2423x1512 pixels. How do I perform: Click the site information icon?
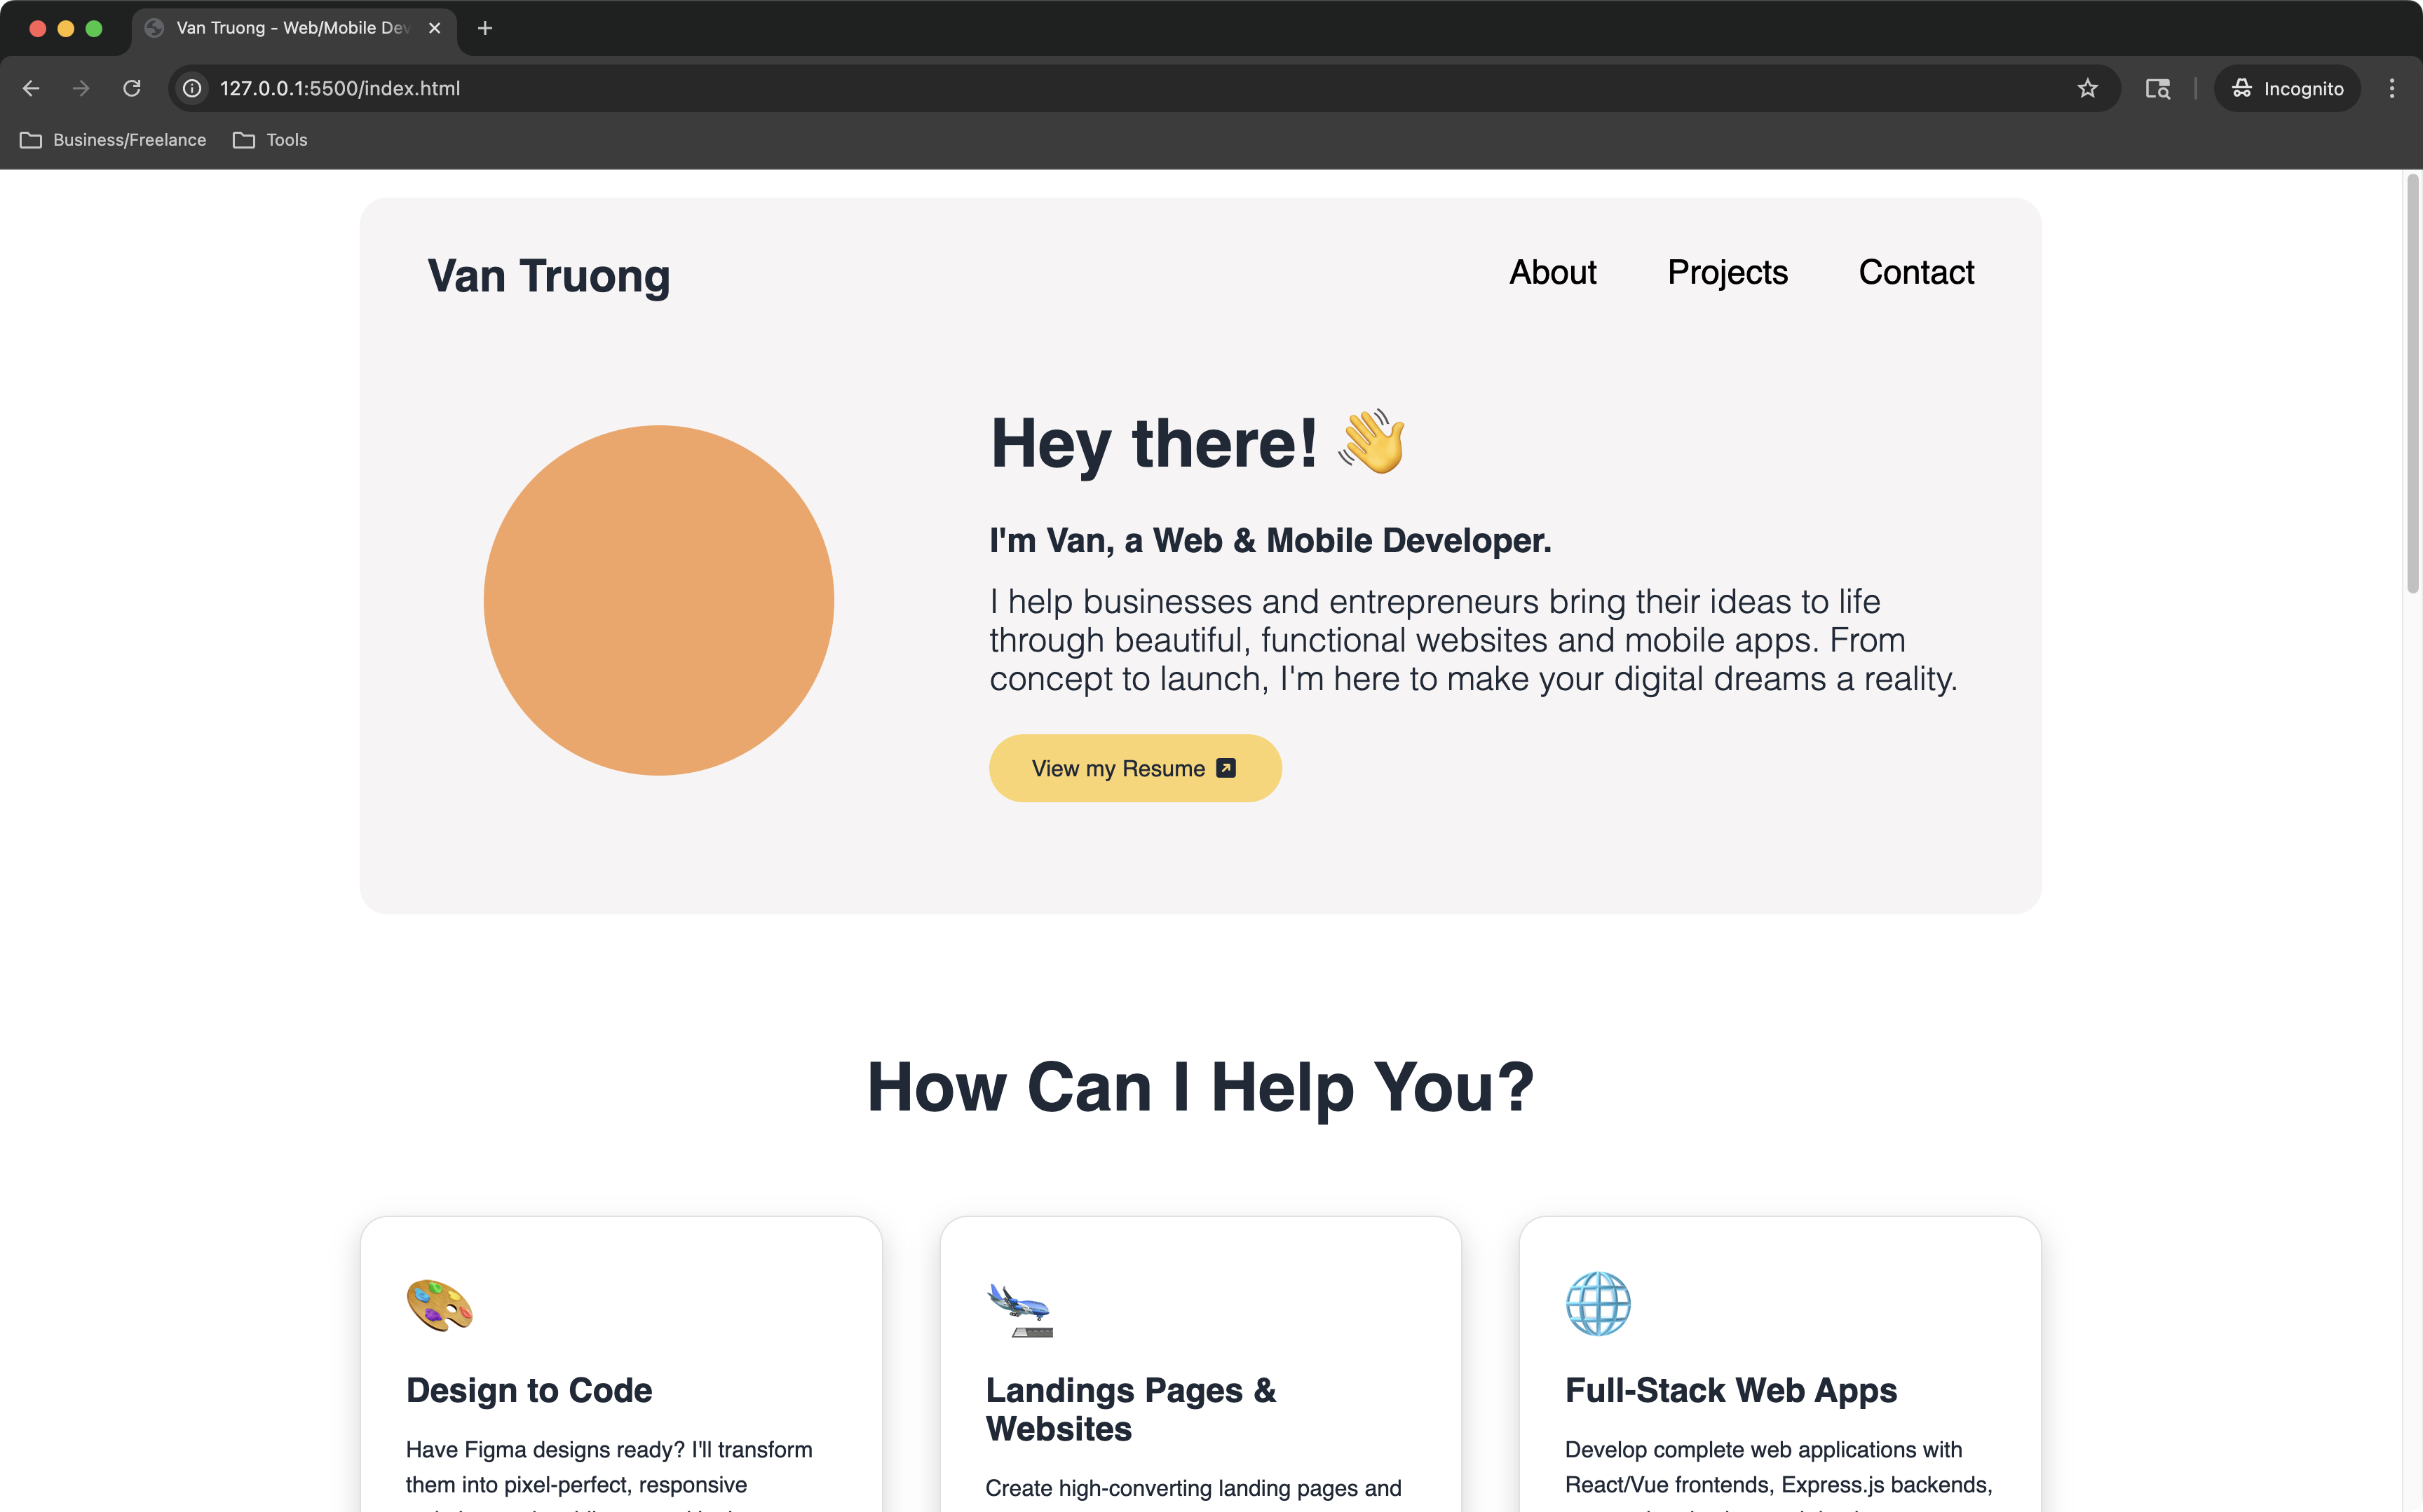(x=192, y=88)
